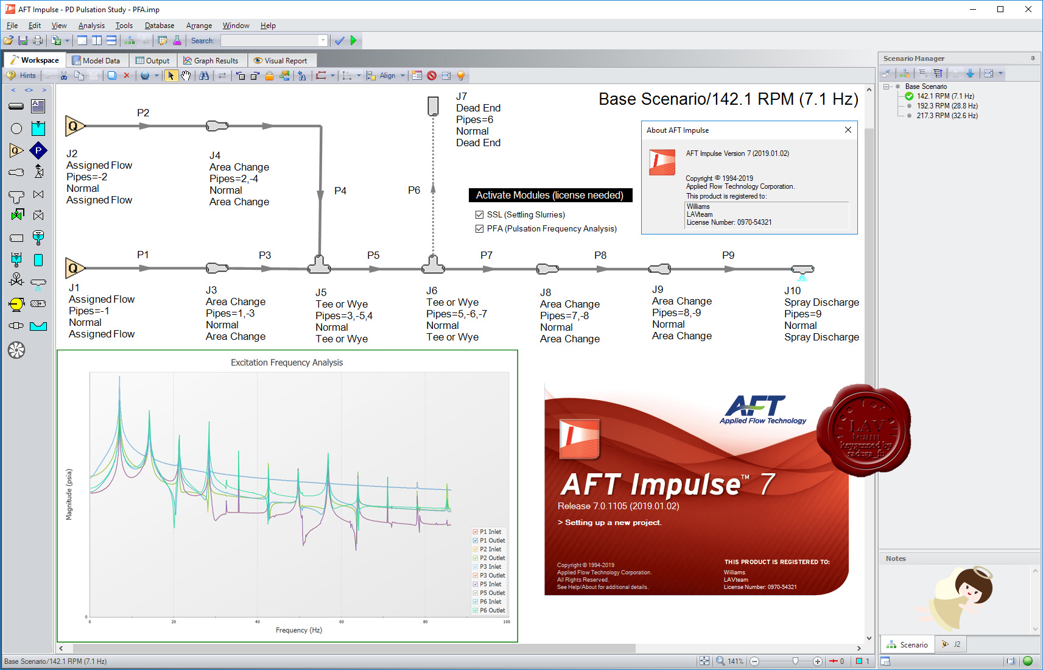Viewport: 1043px width, 670px height.
Task: Choose the yellow Pump junction tool
Action: (16, 304)
